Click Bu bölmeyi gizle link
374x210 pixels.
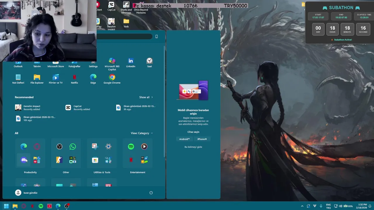[193, 147]
